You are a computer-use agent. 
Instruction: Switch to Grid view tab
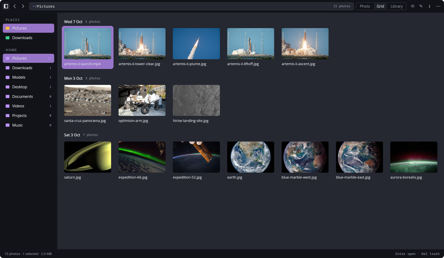pos(380,6)
